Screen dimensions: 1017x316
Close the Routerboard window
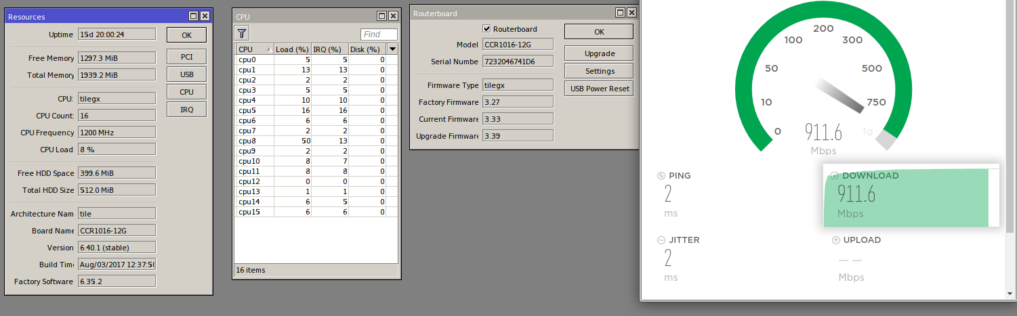pyautogui.click(x=631, y=12)
